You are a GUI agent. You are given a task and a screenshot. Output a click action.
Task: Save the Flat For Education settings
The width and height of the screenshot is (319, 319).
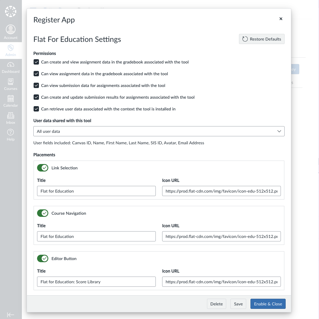(x=238, y=304)
